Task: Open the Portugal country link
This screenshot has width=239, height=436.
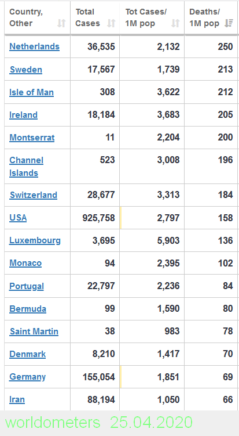Action: coord(27,286)
